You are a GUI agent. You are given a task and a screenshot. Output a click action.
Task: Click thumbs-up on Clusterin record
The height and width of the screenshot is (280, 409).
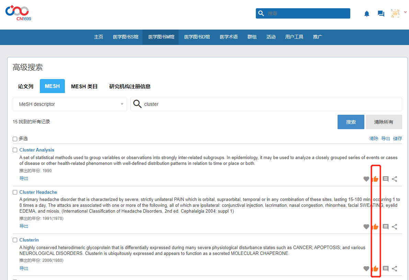tap(375, 269)
